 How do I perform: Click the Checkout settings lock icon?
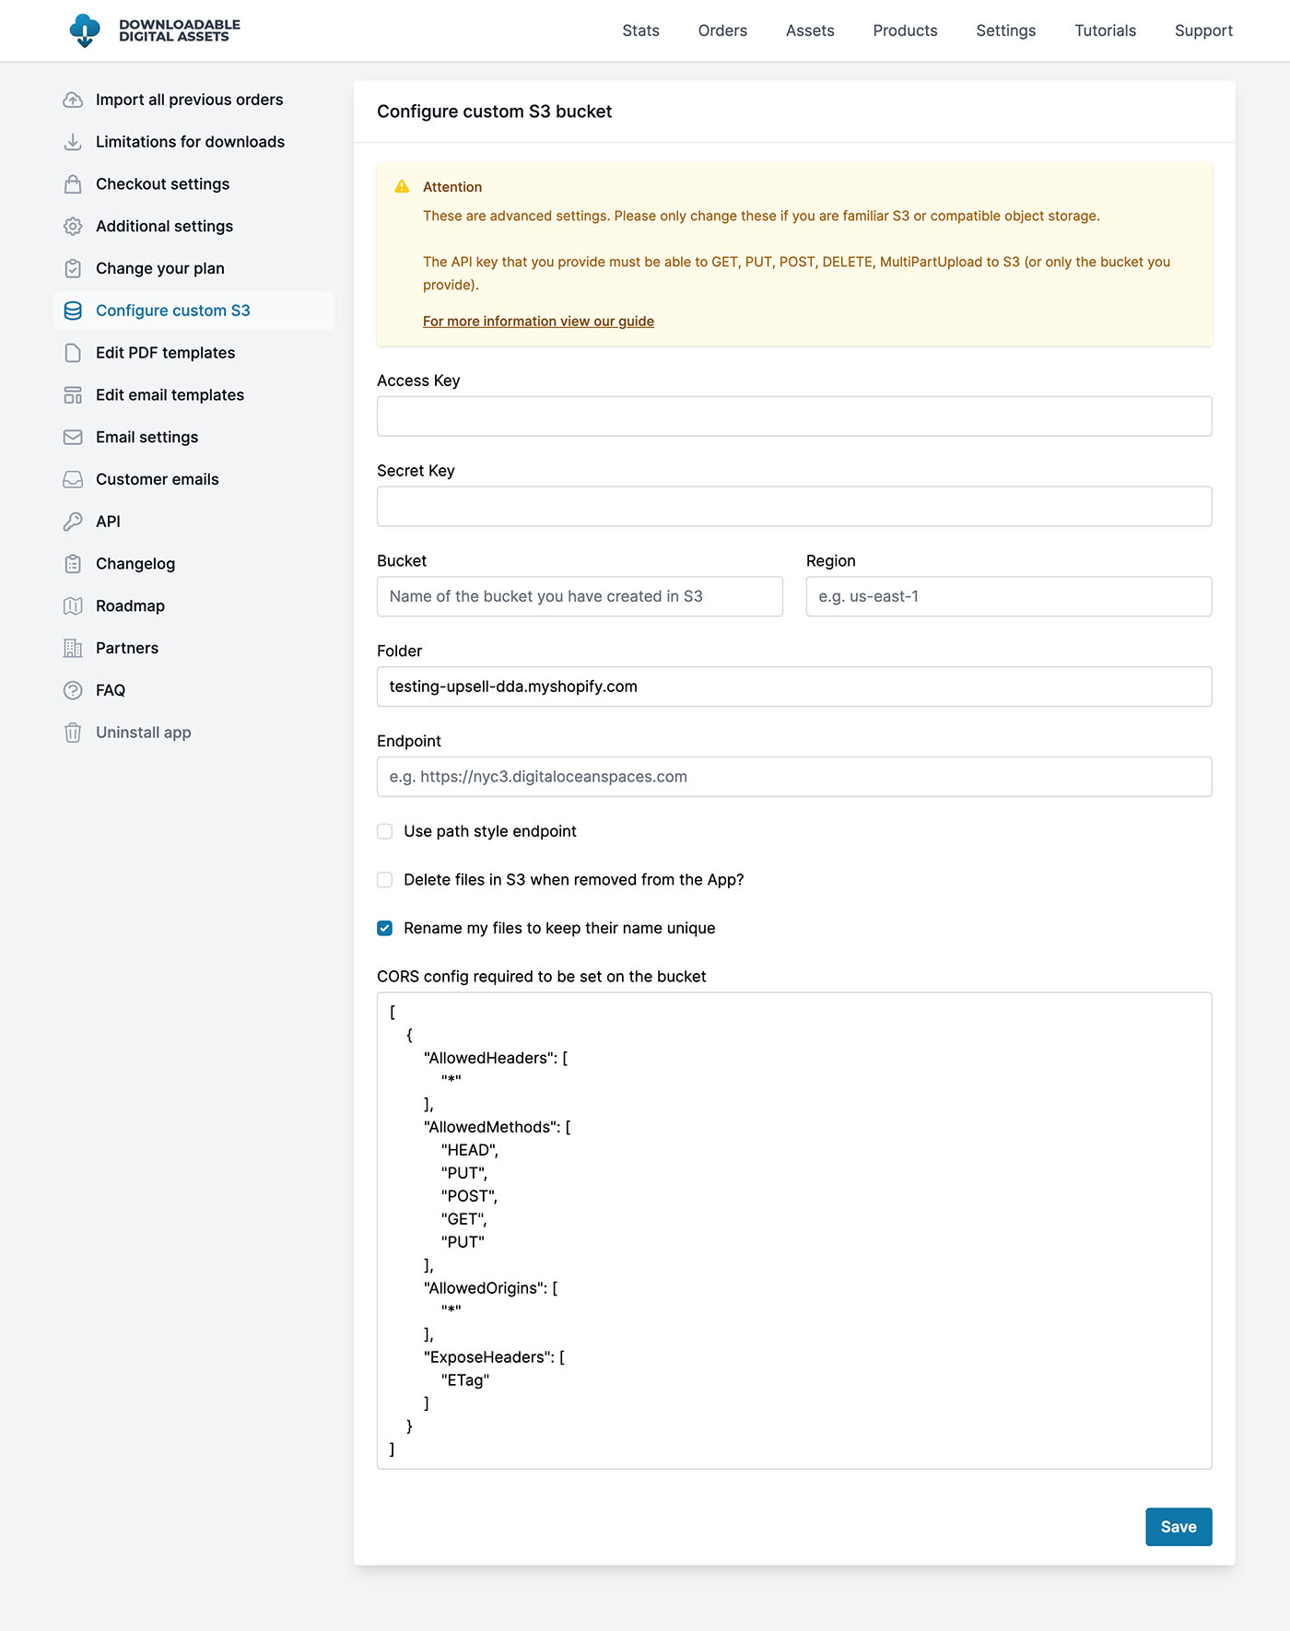(73, 183)
